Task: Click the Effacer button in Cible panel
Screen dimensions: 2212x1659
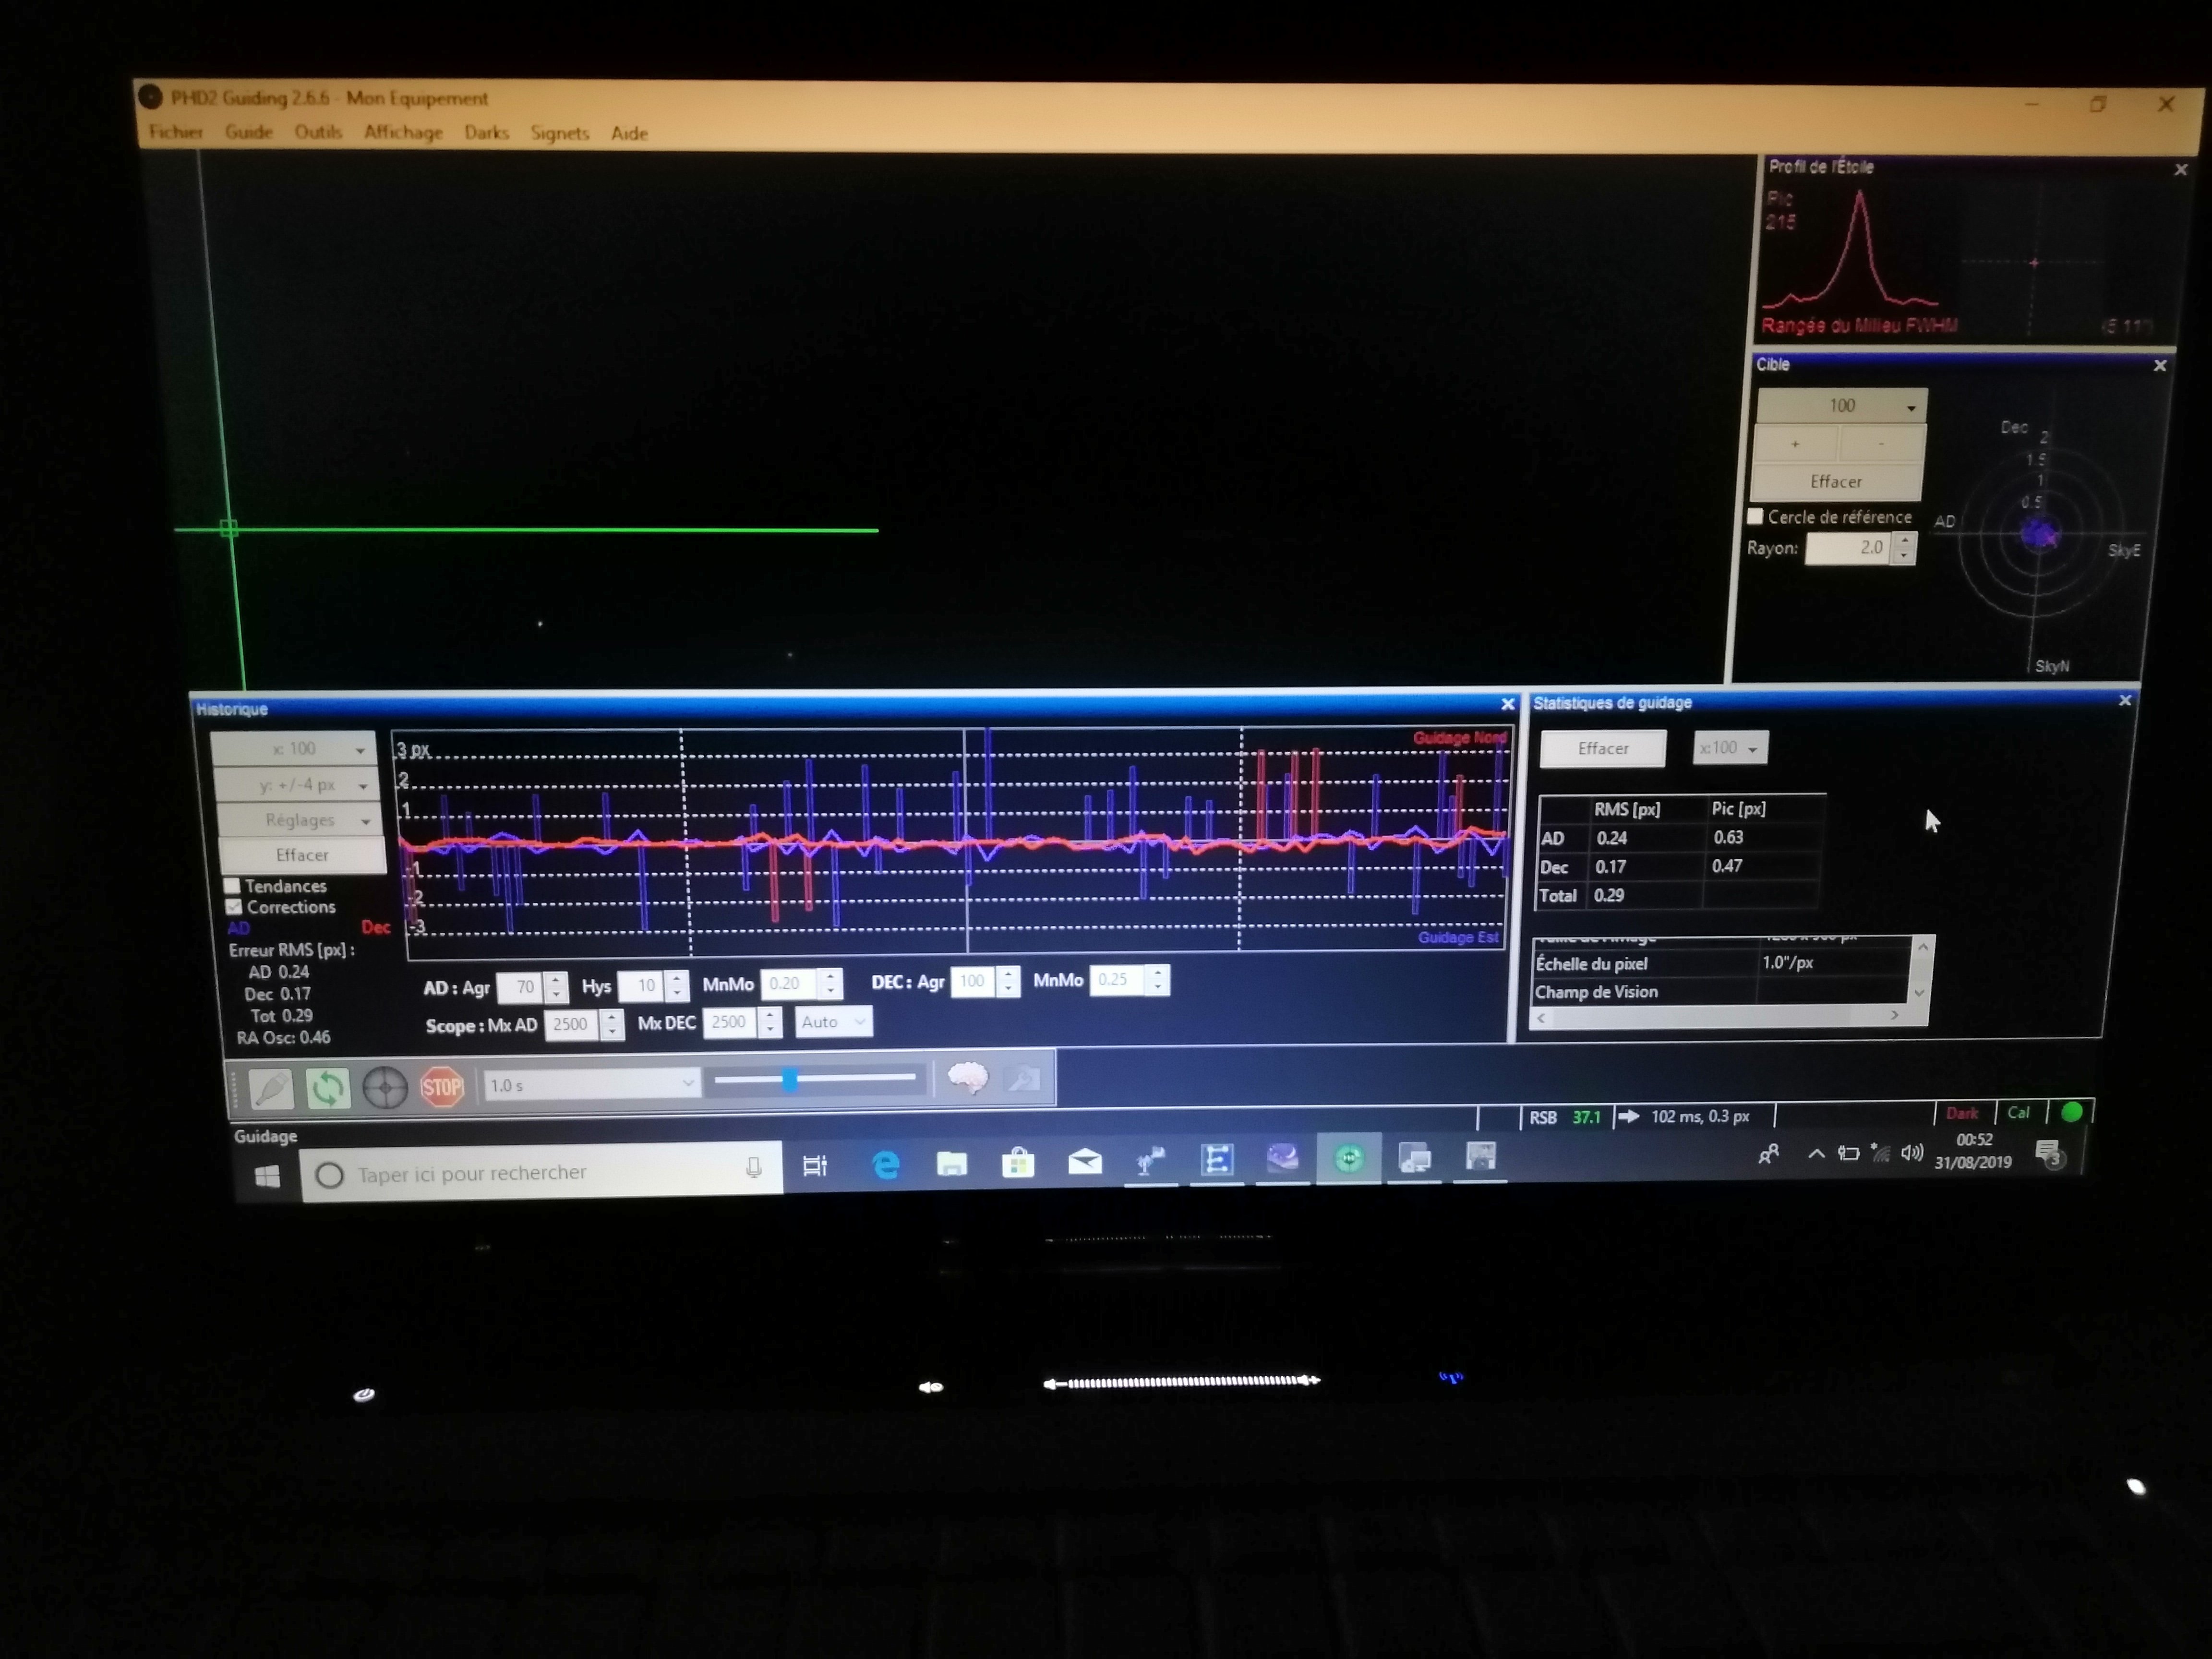Action: (x=1836, y=482)
